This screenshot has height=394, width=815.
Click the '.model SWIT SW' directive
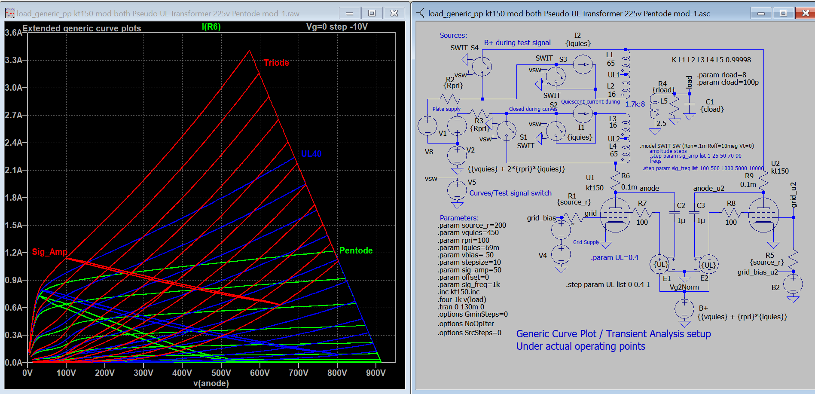pyautogui.click(x=697, y=146)
